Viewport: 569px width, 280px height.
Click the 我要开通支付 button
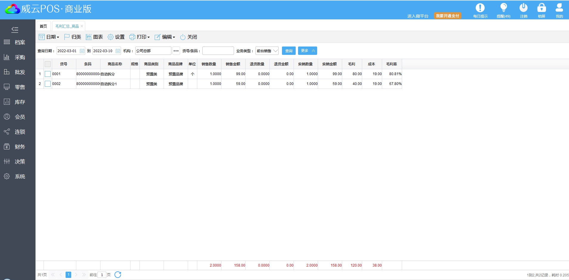pos(447,16)
